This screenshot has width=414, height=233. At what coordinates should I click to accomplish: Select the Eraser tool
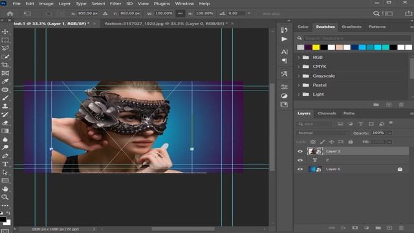pos(5,123)
